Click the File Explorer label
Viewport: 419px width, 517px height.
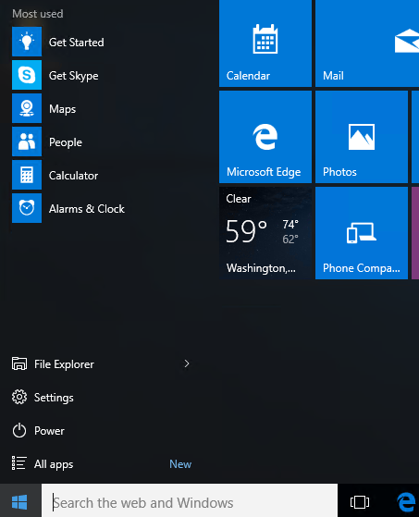[x=65, y=364]
